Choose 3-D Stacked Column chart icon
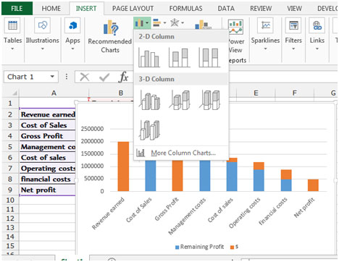Screen dimensions: 339x262 (x=179, y=100)
